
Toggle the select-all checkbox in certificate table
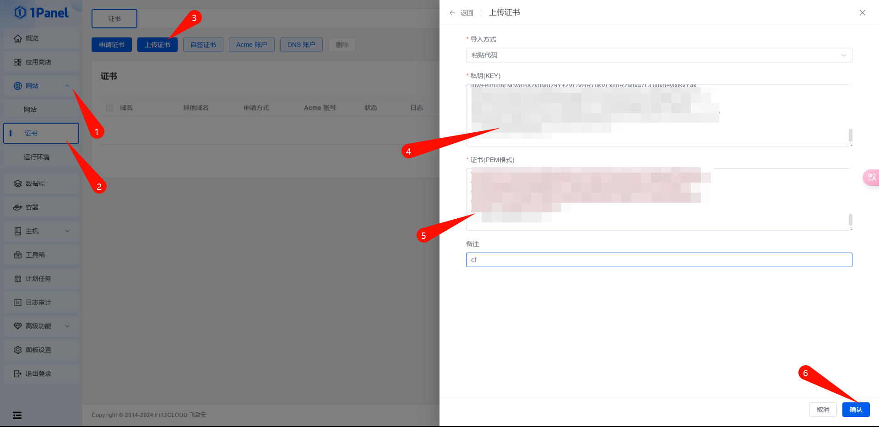[109, 108]
